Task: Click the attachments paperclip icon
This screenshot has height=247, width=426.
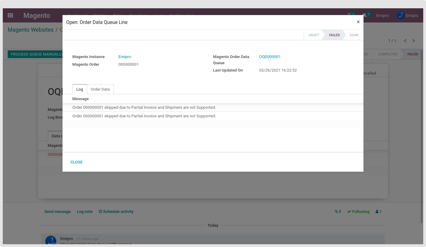Action: [x=338, y=211]
